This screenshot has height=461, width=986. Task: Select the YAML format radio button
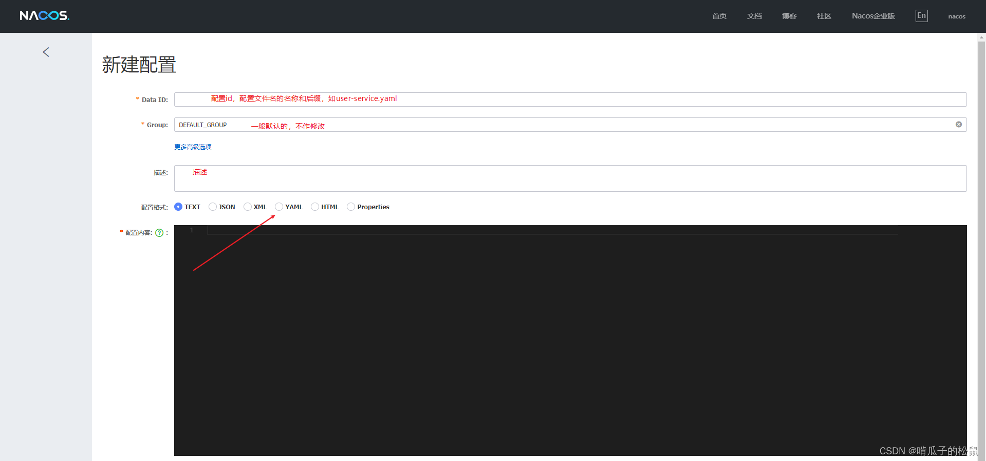point(279,207)
